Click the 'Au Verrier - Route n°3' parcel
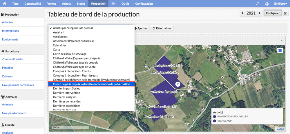290x134 pixels. [163, 92]
